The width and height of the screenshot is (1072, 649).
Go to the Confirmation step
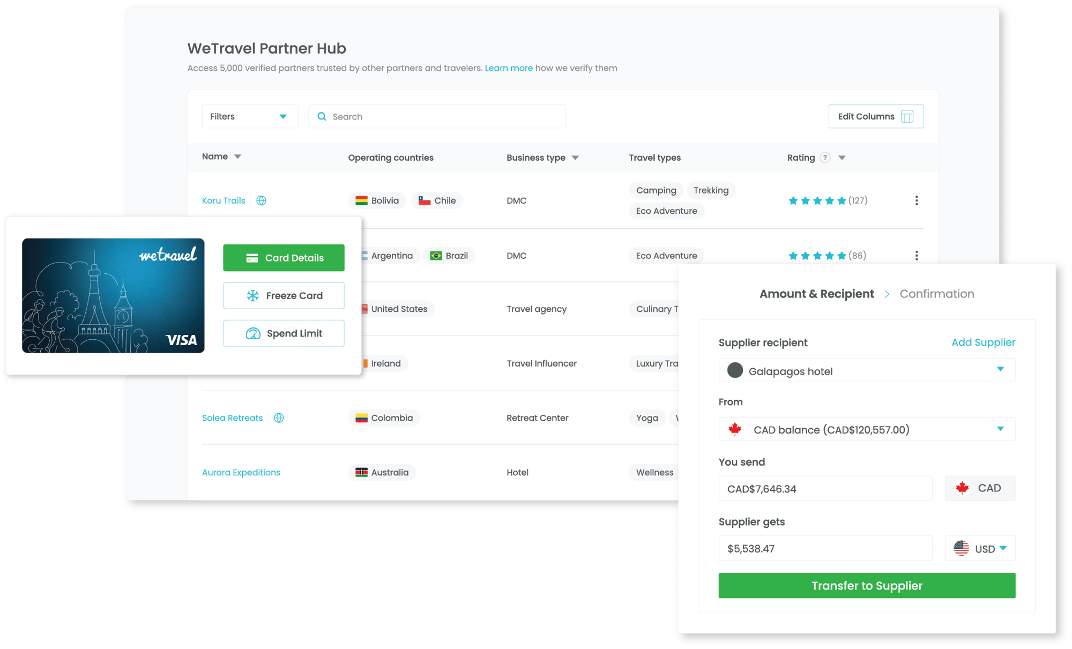937,294
